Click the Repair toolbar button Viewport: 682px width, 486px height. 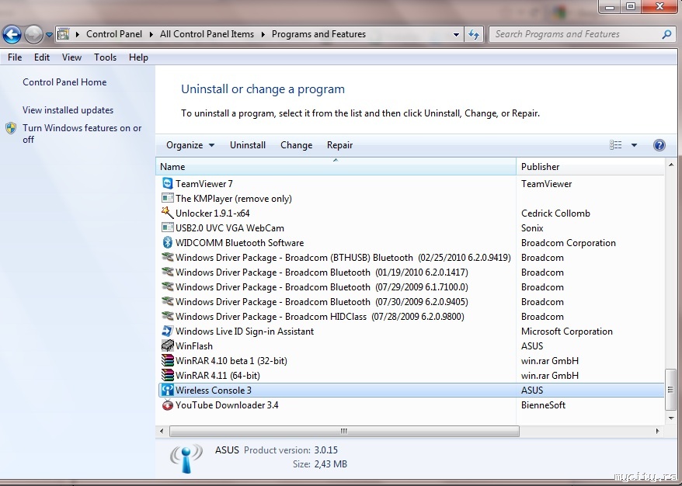(339, 145)
